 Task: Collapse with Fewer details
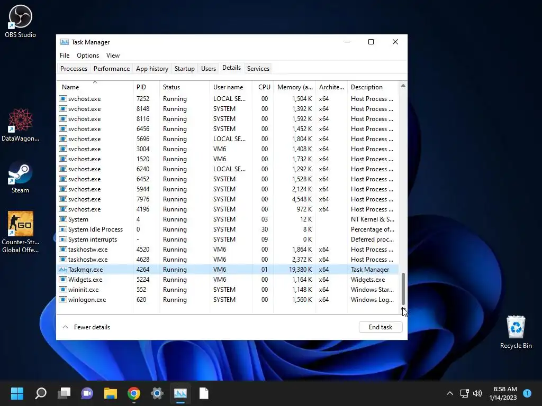point(86,327)
